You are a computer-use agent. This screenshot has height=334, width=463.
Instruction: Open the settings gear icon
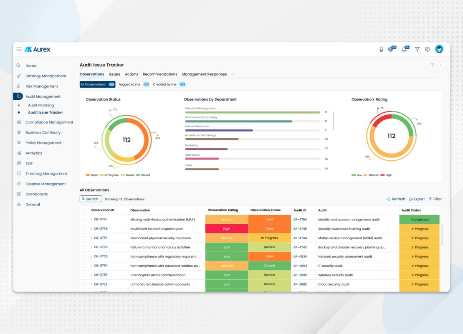[x=427, y=49]
